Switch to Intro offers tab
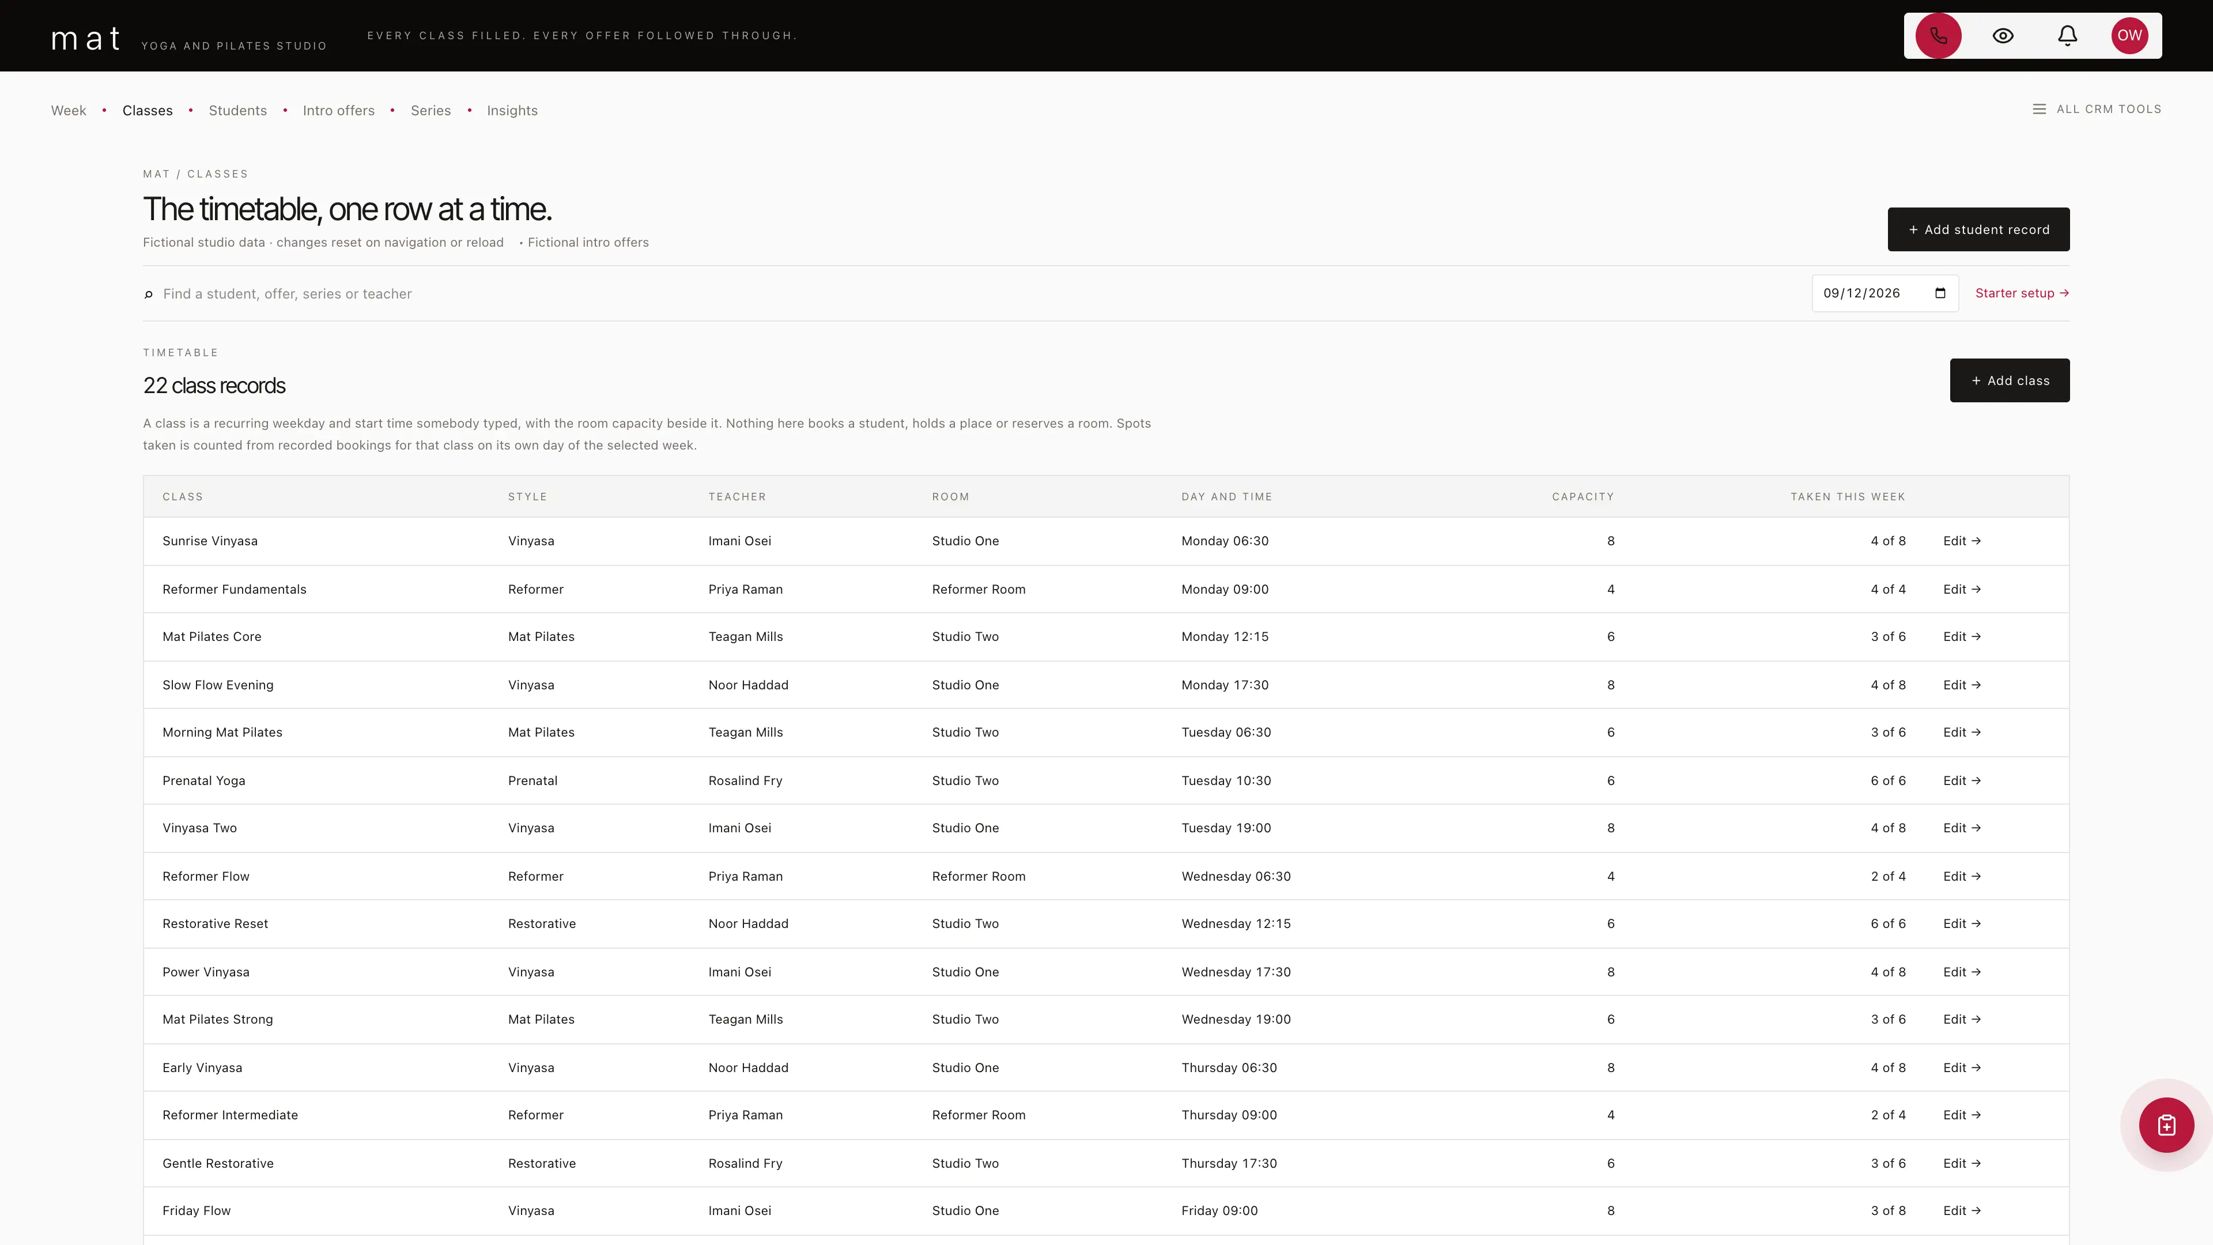2213x1245 pixels. pyautogui.click(x=338, y=110)
